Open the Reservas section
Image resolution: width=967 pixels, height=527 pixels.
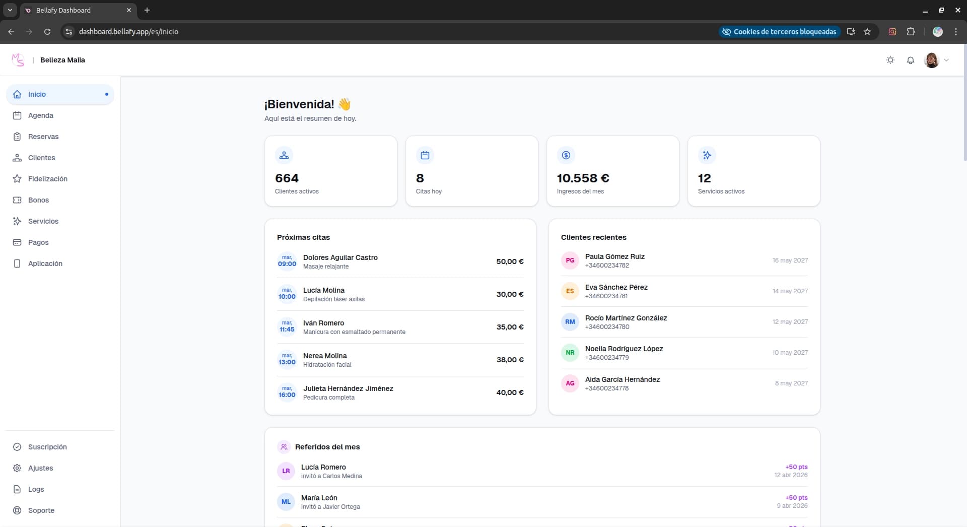pos(43,136)
